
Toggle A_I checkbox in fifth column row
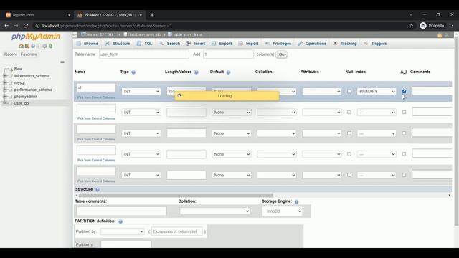point(404,175)
